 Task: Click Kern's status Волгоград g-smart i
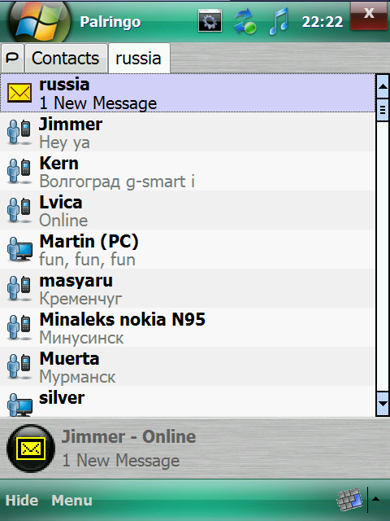pos(117,182)
